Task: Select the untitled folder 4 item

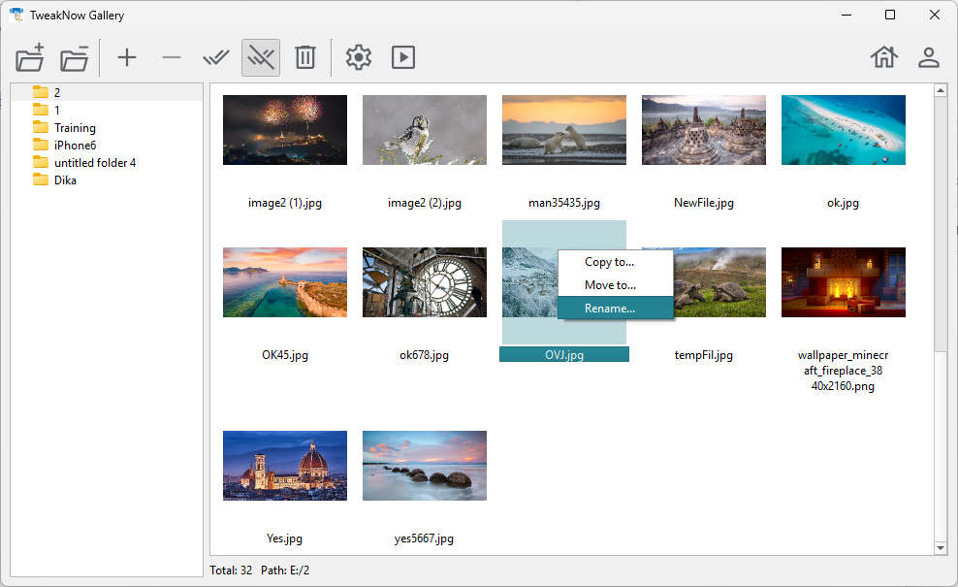Action: click(x=95, y=163)
